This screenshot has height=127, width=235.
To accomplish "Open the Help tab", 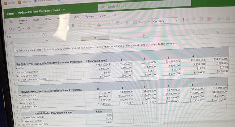I will (x=114, y=15).
